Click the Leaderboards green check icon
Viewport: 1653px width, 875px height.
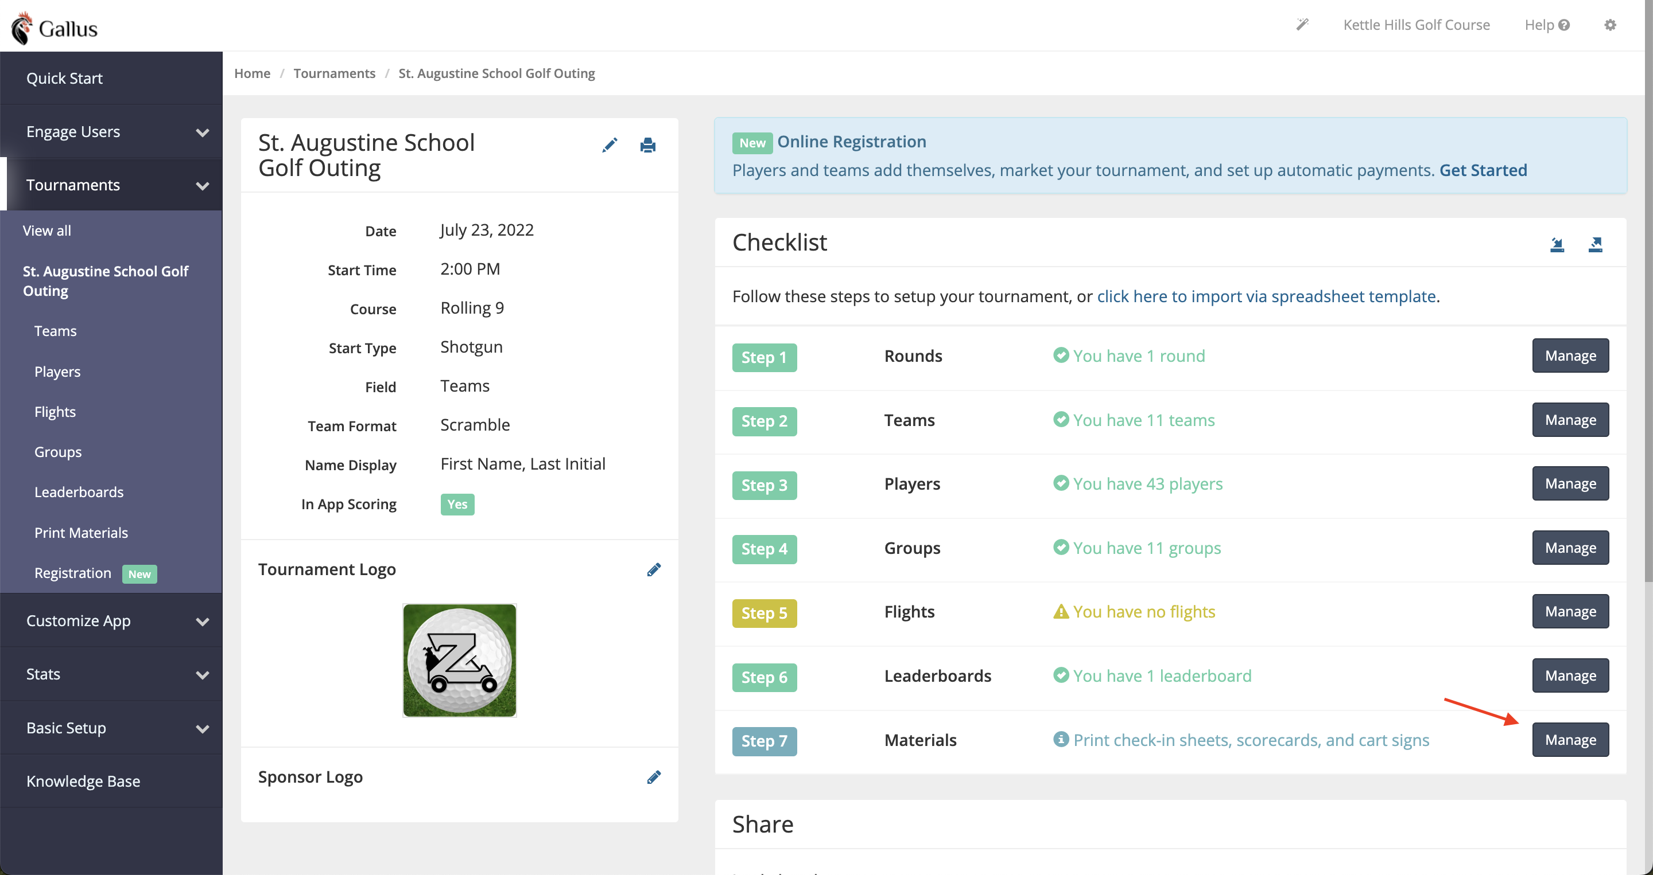pyautogui.click(x=1061, y=675)
